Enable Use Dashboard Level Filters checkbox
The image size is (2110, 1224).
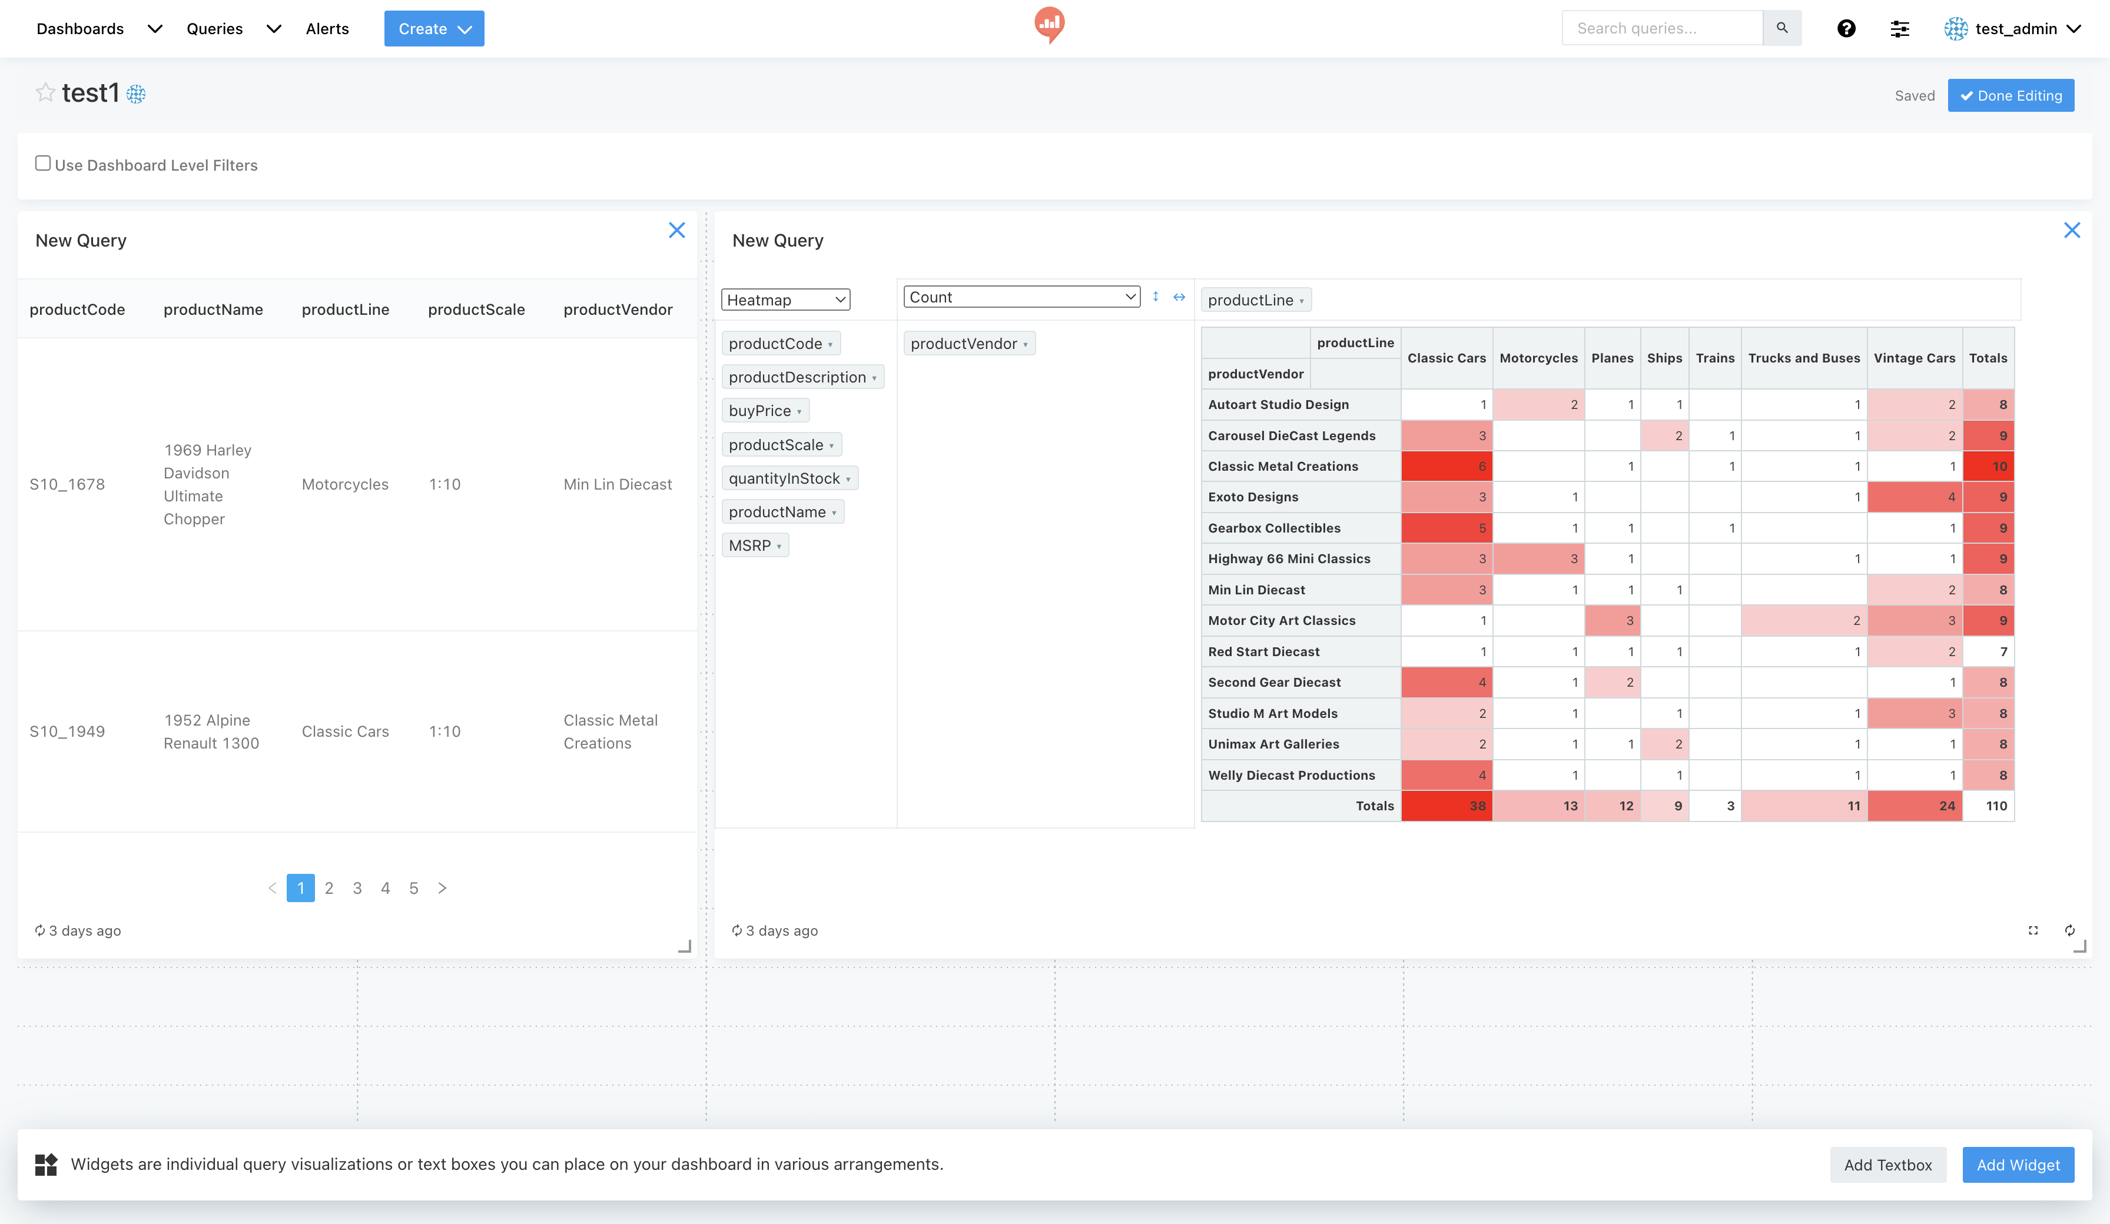(x=43, y=163)
